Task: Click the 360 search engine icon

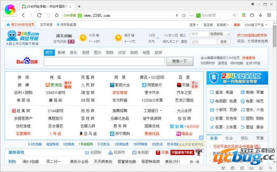Action: point(198,16)
